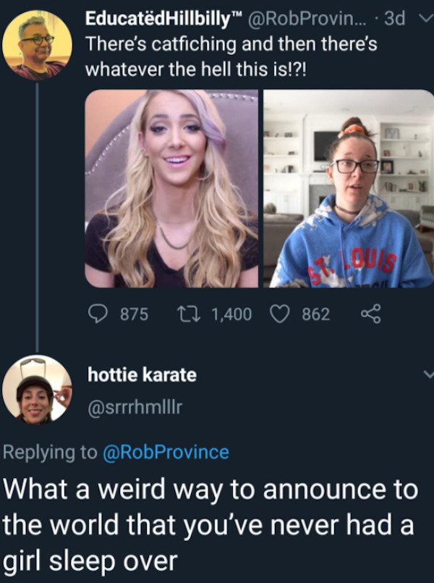Open the @srrrhmlllr handle
434x583 pixels.
tap(135, 408)
